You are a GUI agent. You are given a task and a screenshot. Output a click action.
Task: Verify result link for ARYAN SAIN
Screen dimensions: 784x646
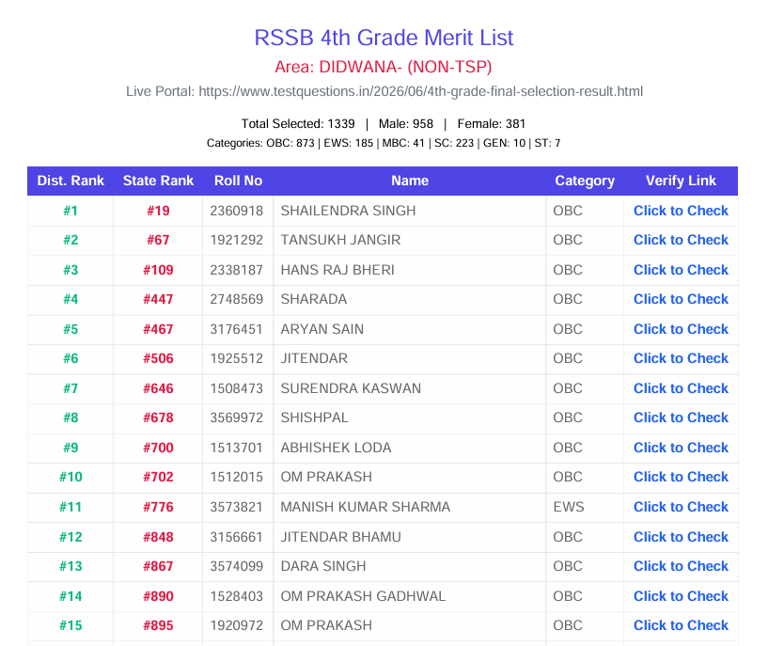[x=681, y=329]
